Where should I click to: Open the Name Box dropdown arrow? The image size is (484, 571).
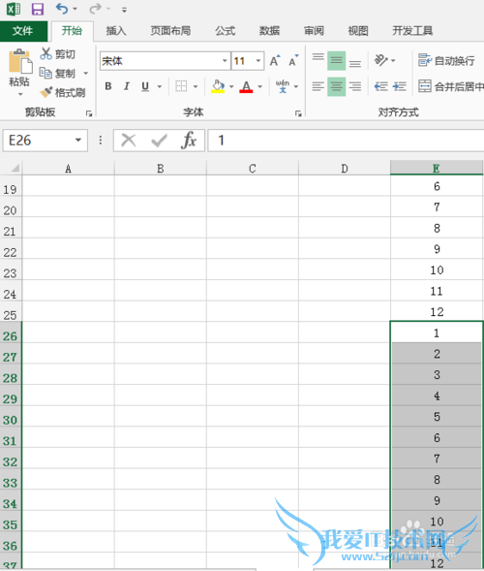[x=78, y=141]
